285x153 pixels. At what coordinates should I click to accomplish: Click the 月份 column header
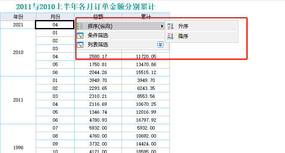(55, 17)
